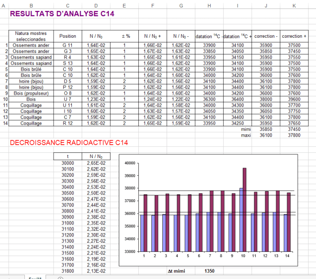Click the '40000' label on chart axis

[x=130, y=163]
